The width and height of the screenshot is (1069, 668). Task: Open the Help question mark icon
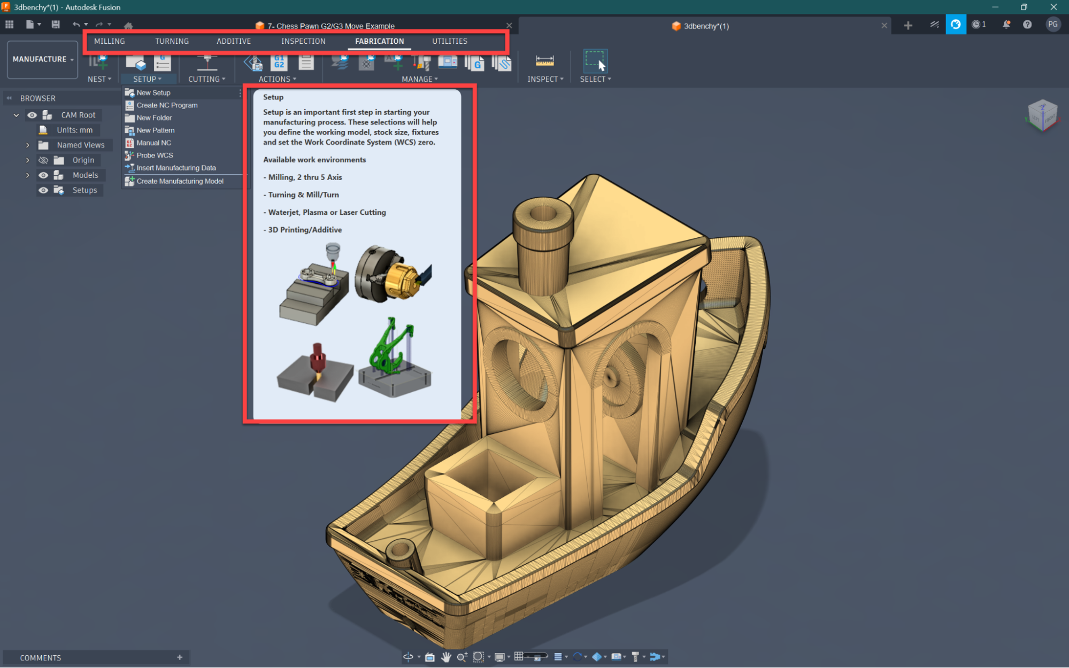[x=1027, y=25]
